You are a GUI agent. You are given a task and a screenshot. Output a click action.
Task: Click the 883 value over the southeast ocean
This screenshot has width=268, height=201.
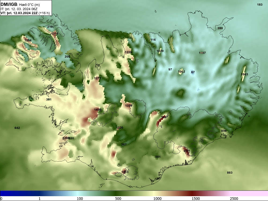click(x=230, y=173)
